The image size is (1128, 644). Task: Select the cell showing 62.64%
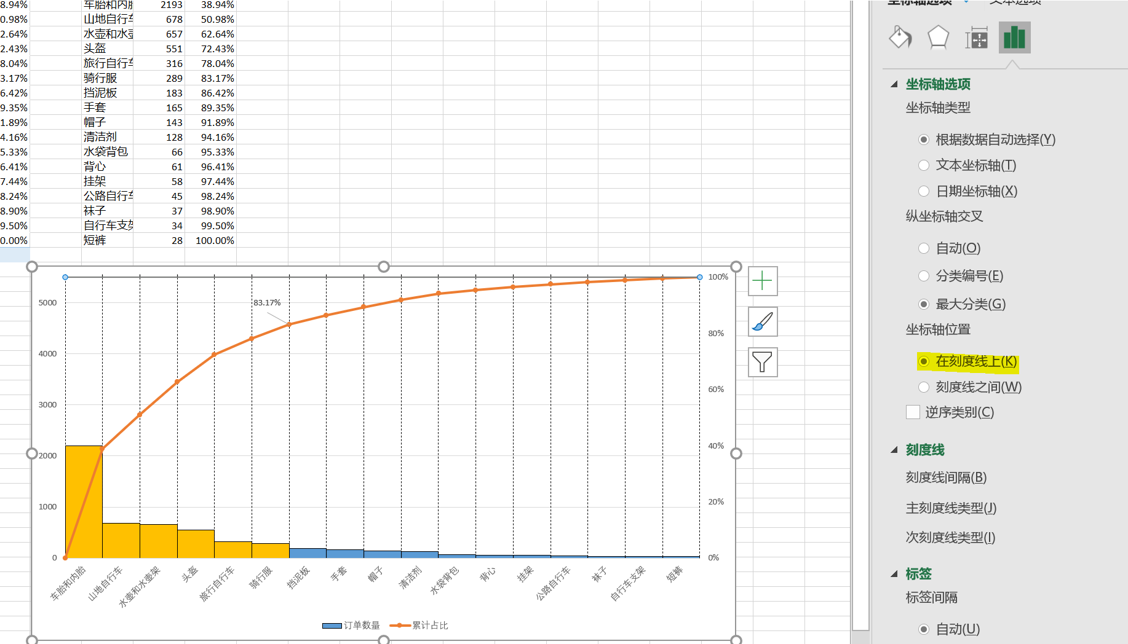210,34
